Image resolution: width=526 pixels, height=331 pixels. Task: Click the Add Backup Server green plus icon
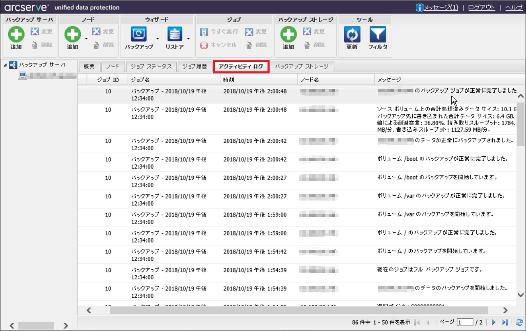pos(16,35)
